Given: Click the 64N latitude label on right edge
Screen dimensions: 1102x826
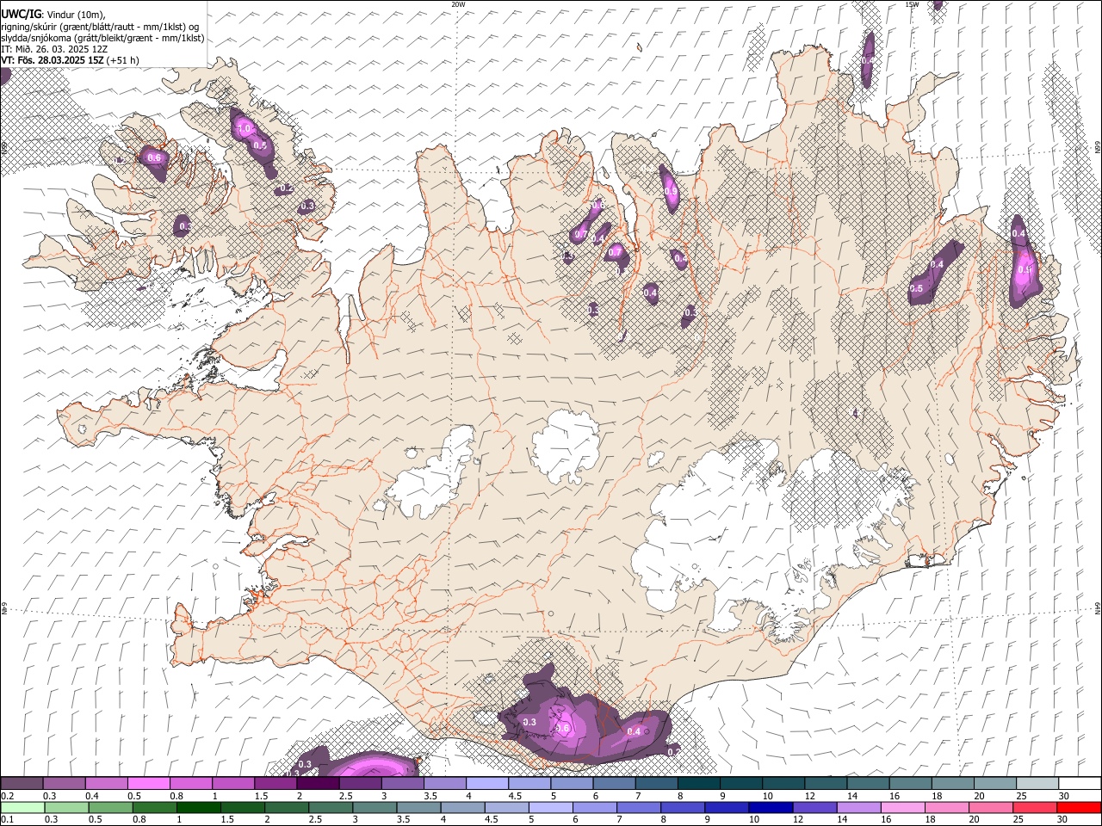Looking at the screenshot, I should coord(1098,607).
